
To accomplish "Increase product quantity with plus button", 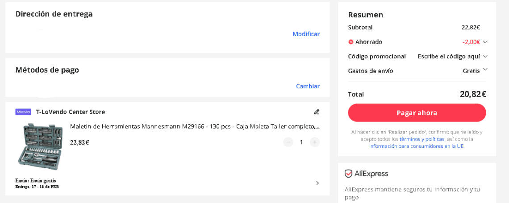I will (x=315, y=142).
